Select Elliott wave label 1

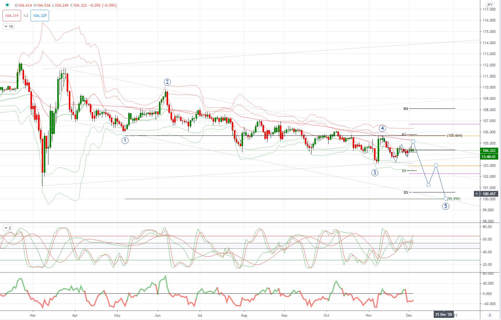pos(125,140)
